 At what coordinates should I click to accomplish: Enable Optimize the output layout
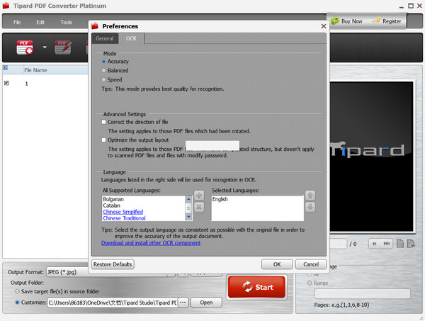[103, 140]
